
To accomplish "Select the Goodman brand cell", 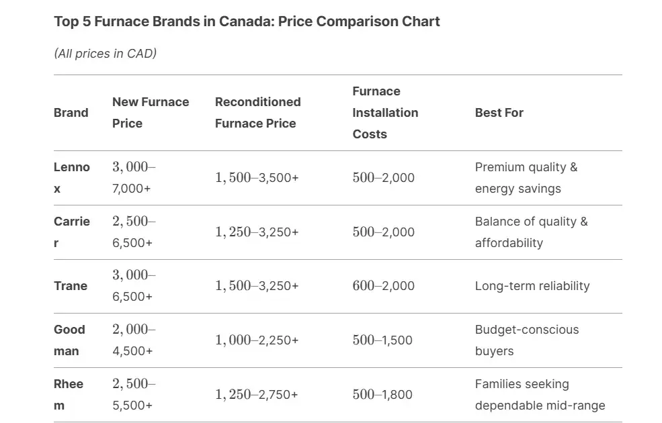I will [70, 340].
